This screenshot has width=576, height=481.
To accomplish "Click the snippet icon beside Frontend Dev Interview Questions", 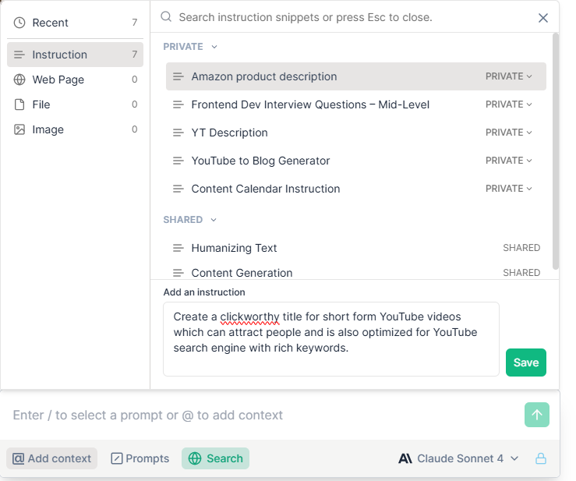I will point(178,104).
